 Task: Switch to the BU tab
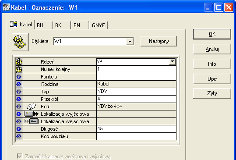43,25
